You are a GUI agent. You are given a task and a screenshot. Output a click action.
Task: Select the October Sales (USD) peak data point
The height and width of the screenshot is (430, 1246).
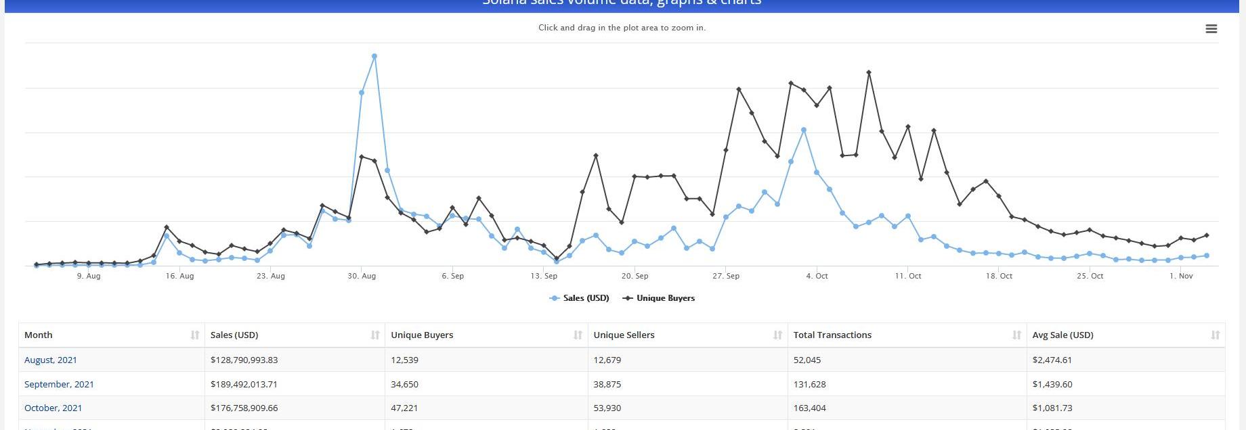click(x=804, y=130)
